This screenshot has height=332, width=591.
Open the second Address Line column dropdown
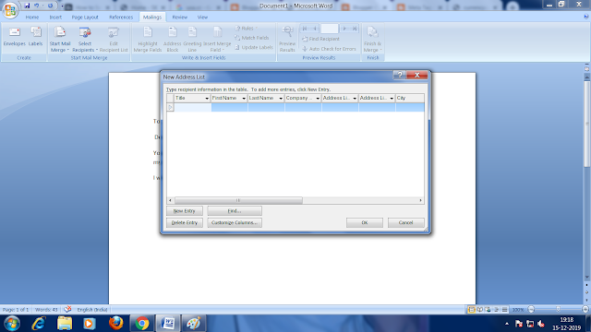point(392,99)
